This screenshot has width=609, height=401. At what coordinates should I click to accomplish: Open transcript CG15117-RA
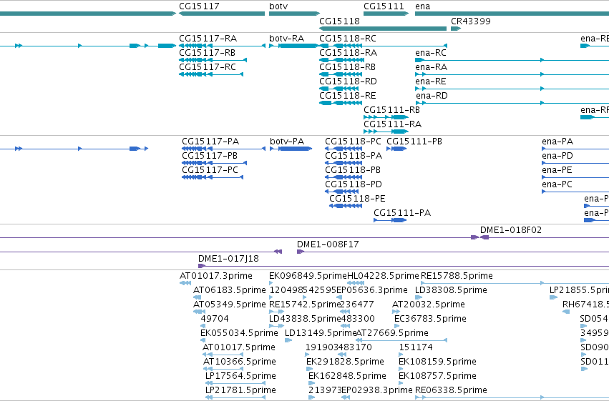(x=208, y=39)
